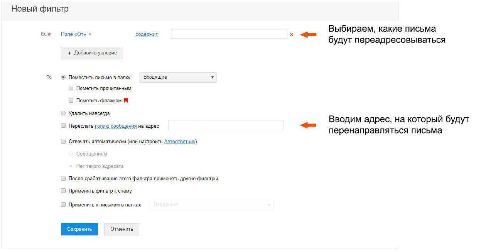The width and height of the screenshot is (486, 252).
Task: Open the «копию сообщения» link
Action: pyautogui.click(x=116, y=126)
